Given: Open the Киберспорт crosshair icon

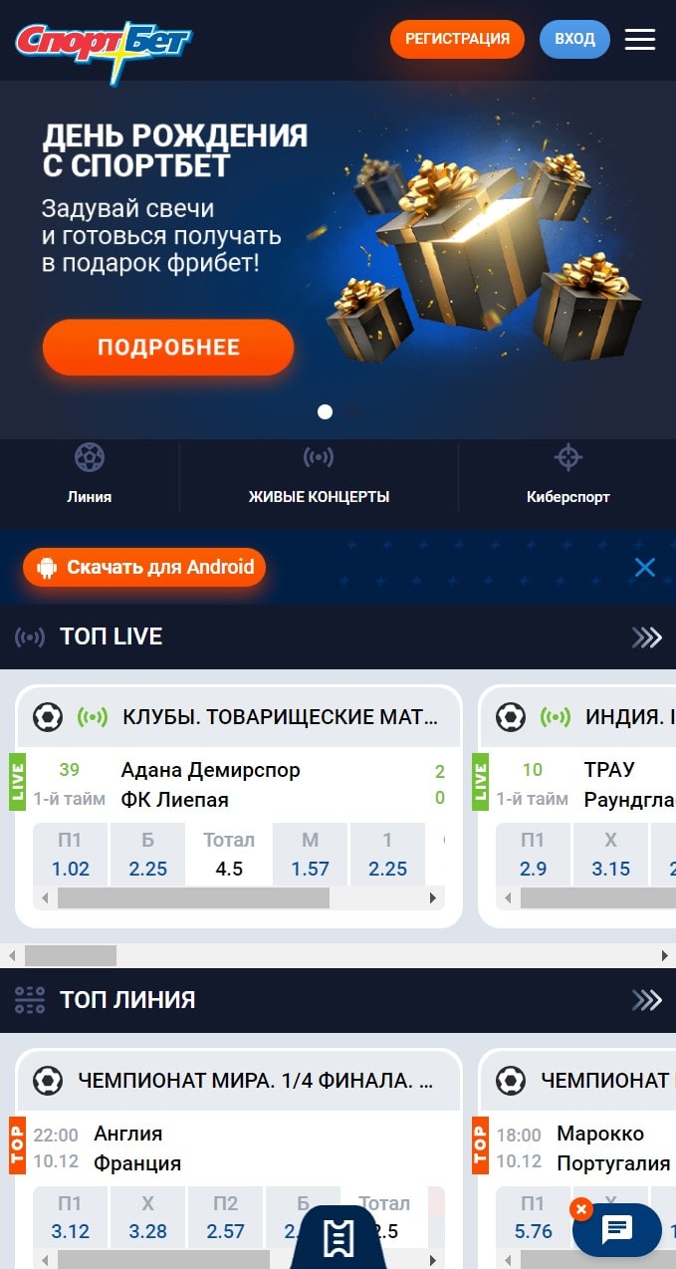Looking at the screenshot, I should [x=568, y=457].
